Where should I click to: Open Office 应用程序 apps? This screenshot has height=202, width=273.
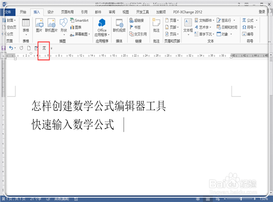click(102, 27)
